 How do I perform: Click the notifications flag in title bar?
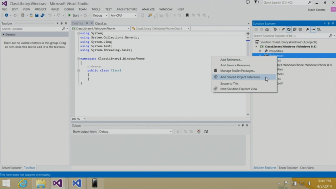coord(256,2)
